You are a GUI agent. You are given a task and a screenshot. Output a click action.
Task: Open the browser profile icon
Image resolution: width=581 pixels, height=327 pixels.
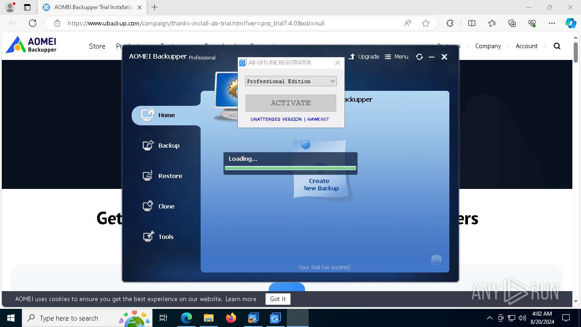(10, 7)
